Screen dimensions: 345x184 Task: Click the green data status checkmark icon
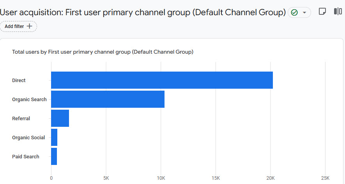pos(294,12)
